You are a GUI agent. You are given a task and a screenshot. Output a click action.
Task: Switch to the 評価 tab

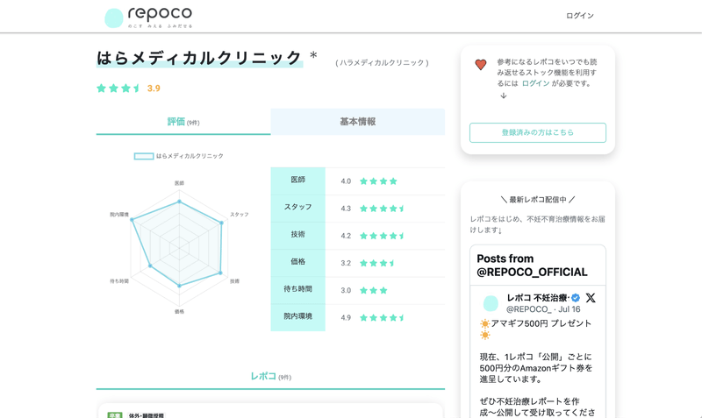pos(183,122)
